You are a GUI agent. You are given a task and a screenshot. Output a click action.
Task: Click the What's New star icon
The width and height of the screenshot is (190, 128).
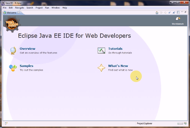(x=101, y=68)
